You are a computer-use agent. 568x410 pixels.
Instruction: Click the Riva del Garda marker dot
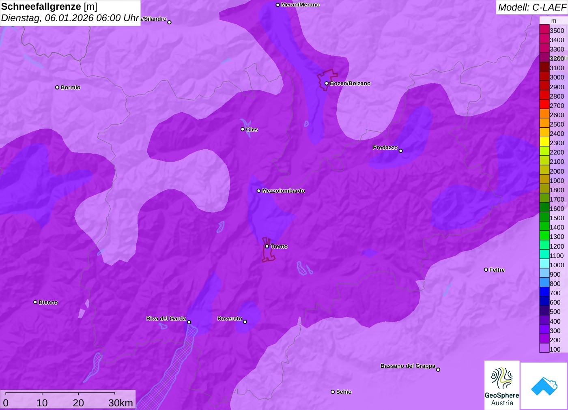[189, 322]
